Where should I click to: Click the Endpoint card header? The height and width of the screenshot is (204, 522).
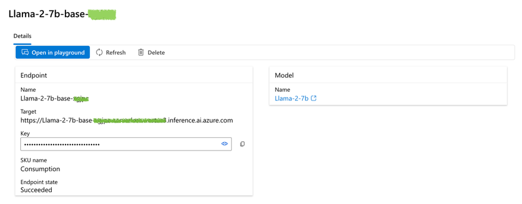[x=33, y=76]
